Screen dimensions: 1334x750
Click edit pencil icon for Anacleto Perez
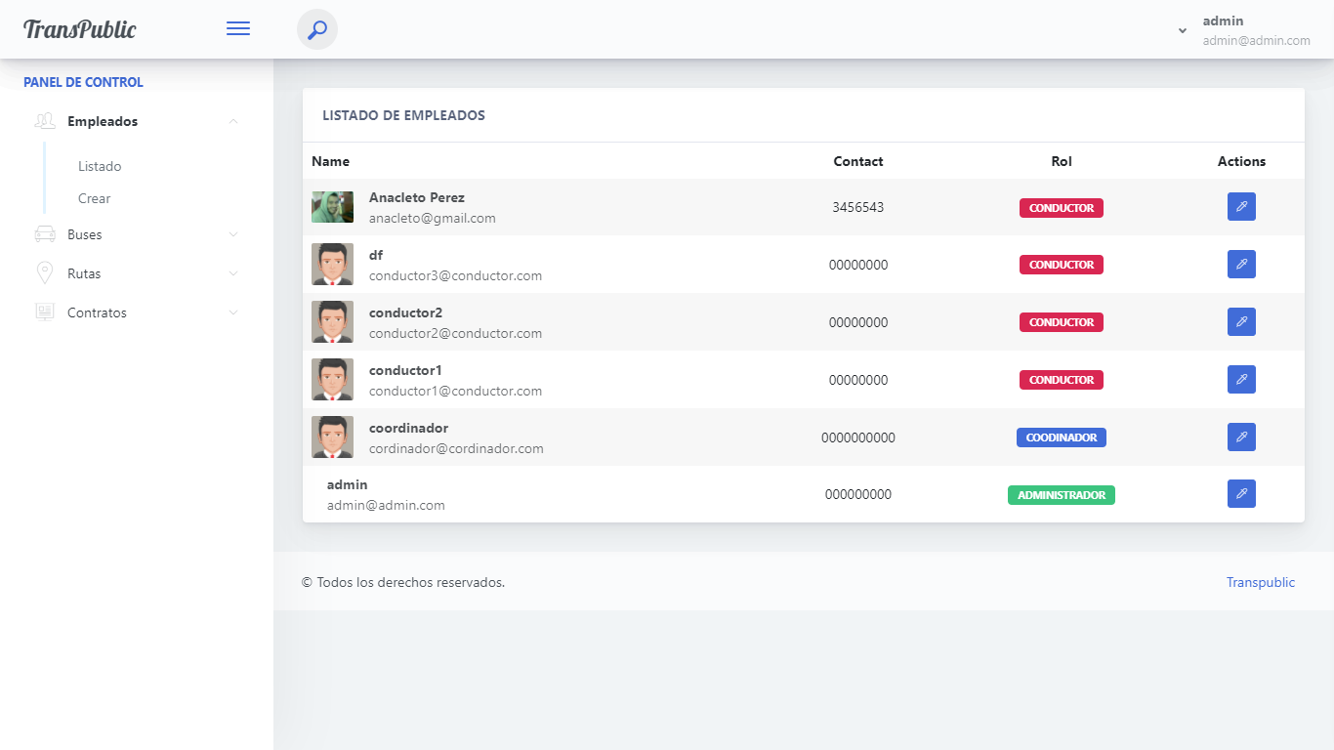[x=1241, y=207]
